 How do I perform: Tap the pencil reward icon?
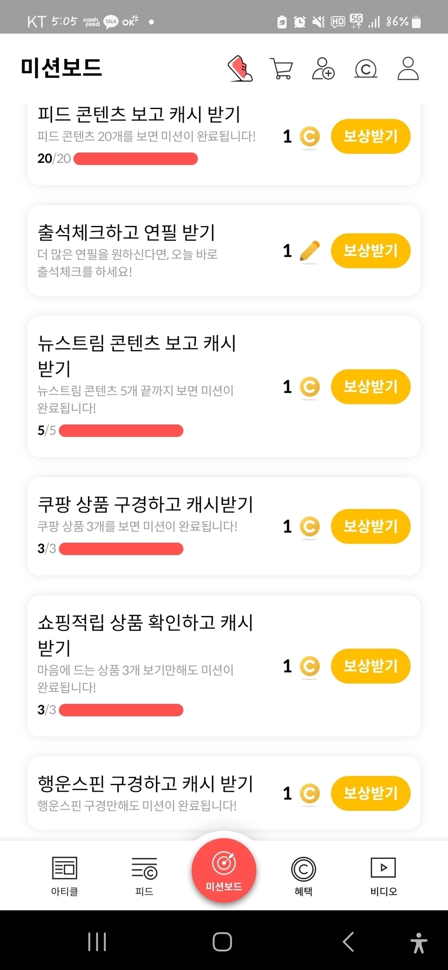point(309,251)
